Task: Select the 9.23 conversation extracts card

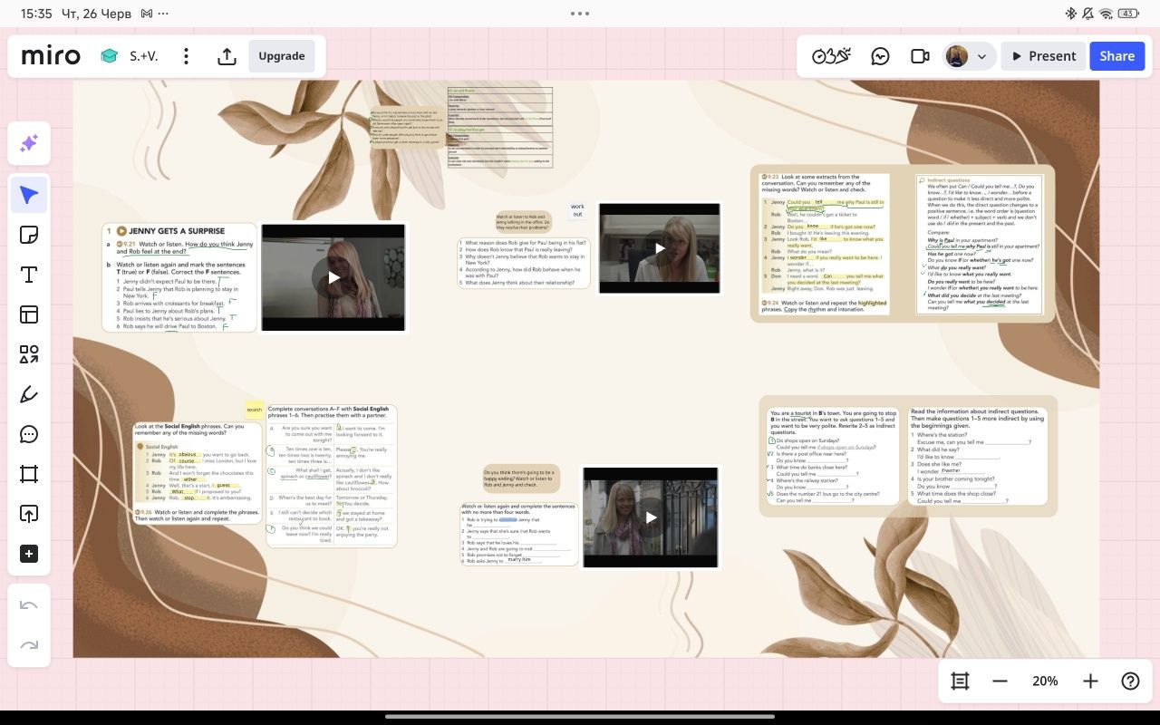Action: pos(824,244)
